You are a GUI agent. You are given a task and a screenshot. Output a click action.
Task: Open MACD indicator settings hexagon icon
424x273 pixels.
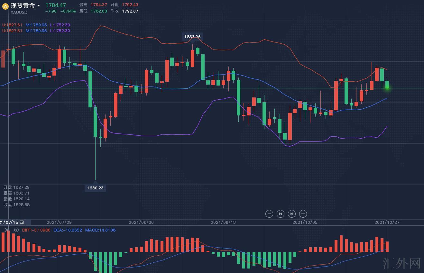(16, 230)
